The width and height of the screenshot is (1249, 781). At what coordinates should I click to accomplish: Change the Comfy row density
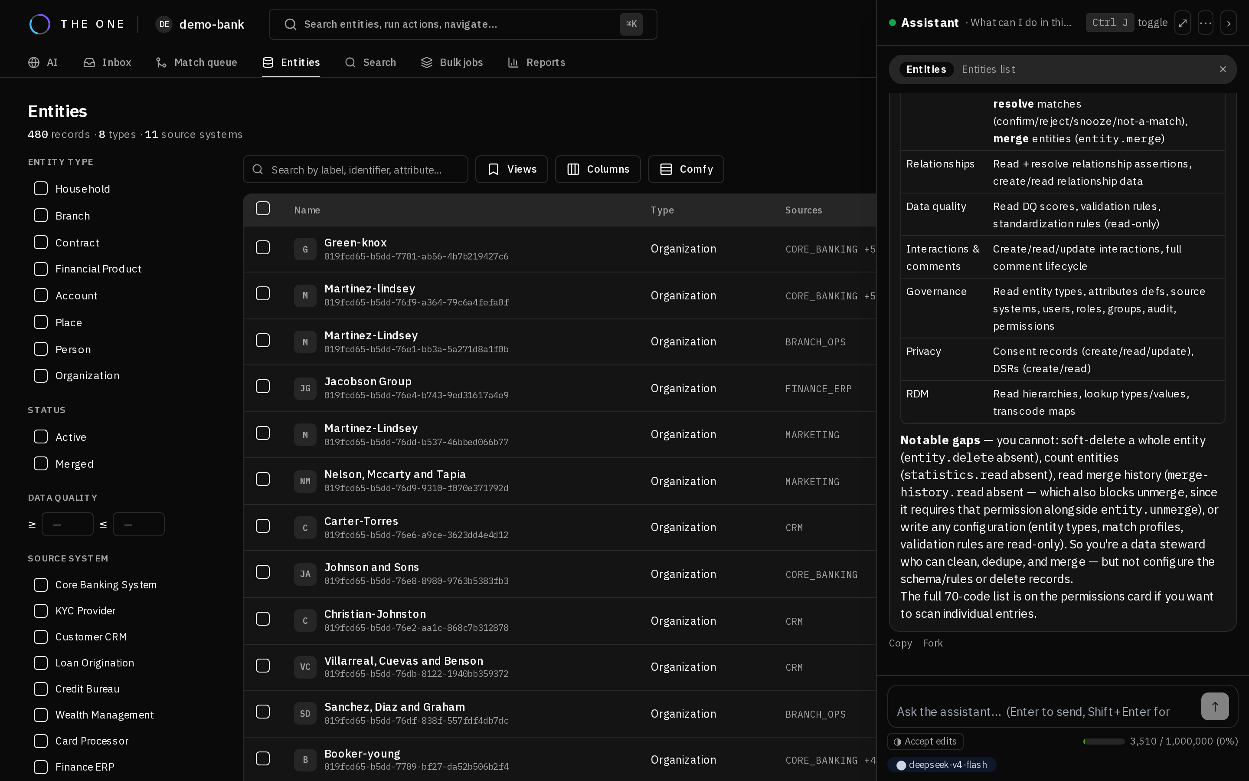686,169
